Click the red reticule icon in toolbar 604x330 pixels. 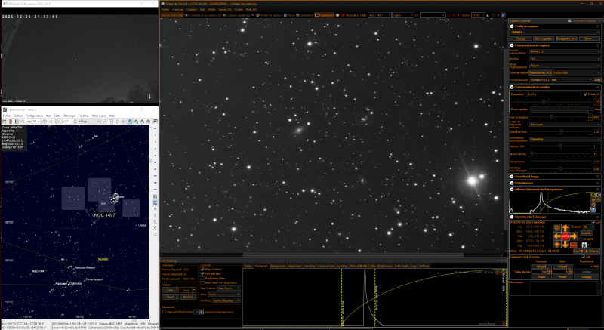point(454,15)
